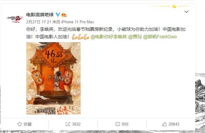Open the @贾玲 mention link
The height and width of the screenshot is (133, 205).
click(135, 37)
